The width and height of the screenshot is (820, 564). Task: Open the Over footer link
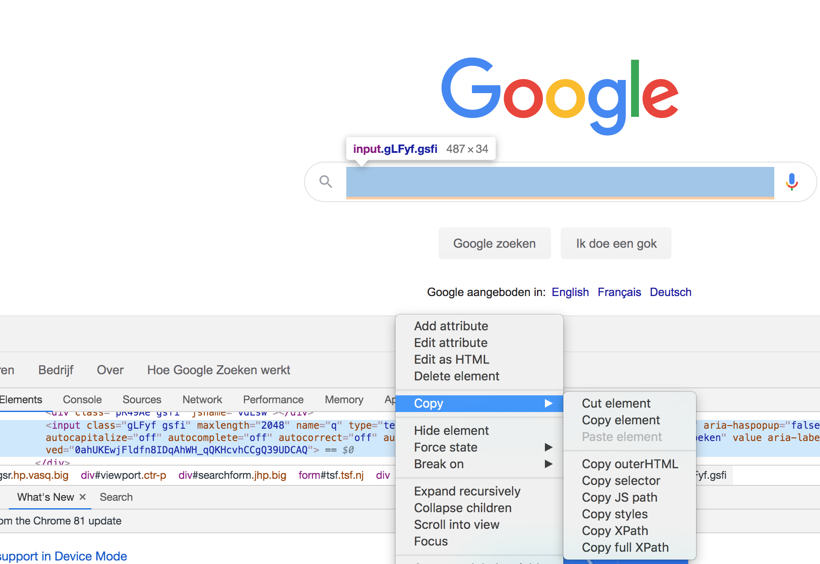click(110, 370)
